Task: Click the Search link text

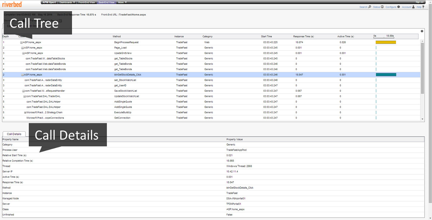Action: [x=363, y=7]
